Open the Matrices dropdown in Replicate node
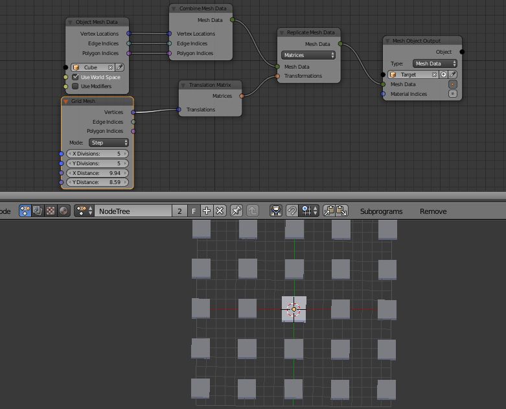506x409 pixels. (308, 55)
